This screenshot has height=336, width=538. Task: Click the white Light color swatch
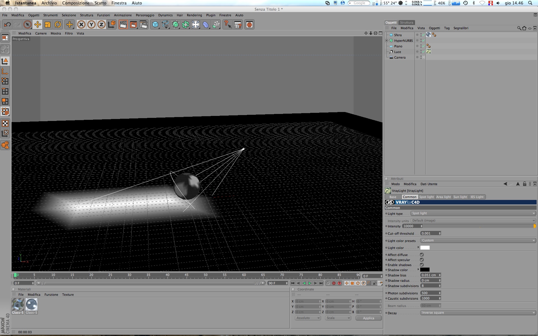click(425, 248)
